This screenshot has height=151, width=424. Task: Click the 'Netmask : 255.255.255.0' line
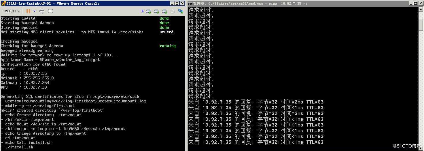[27, 78]
